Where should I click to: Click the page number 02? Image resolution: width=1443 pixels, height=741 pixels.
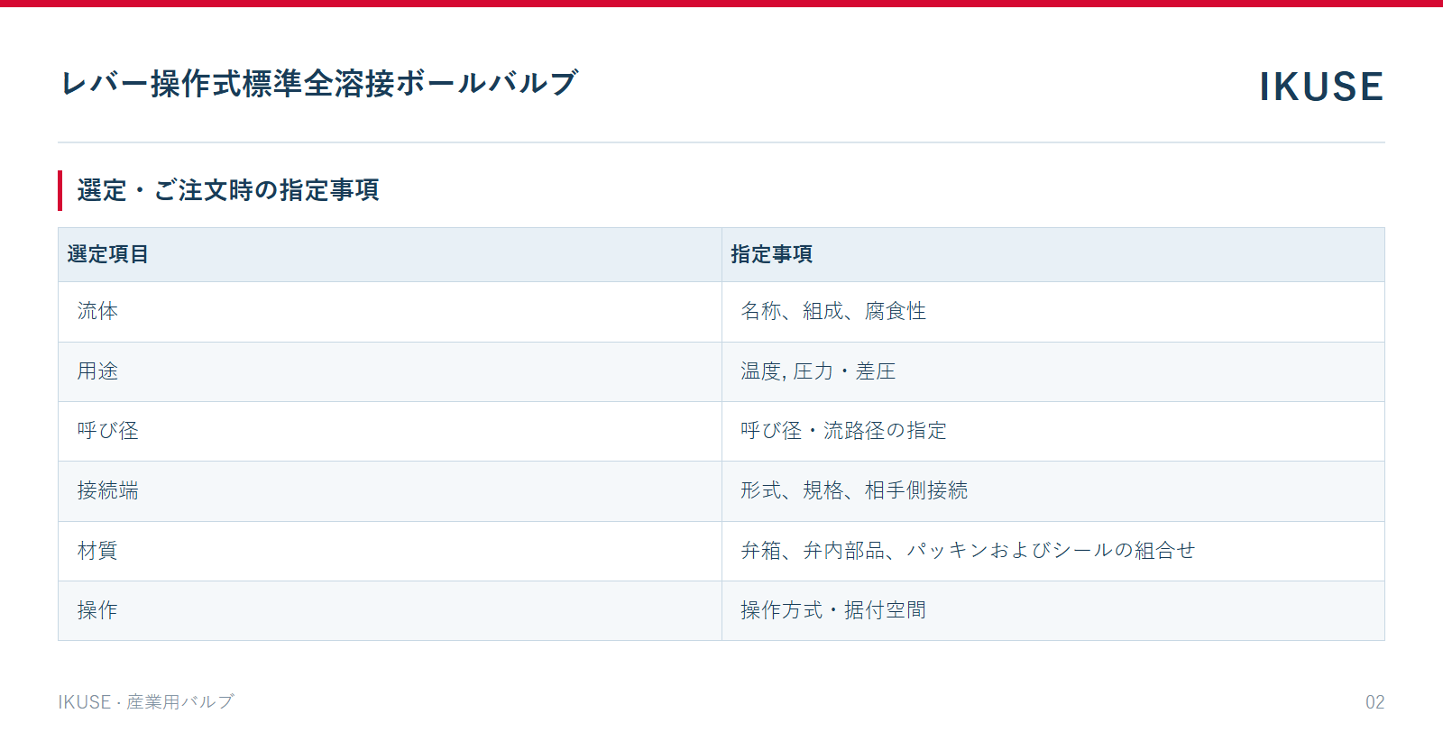point(1374,702)
